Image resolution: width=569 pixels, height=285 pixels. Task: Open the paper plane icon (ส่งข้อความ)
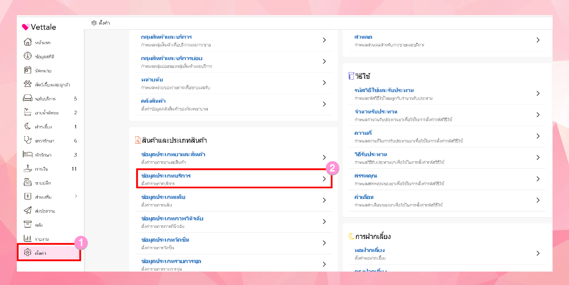(x=27, y=211)
